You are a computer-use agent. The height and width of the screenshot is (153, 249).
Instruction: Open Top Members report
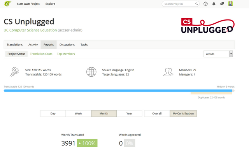[x=66, y=54]
